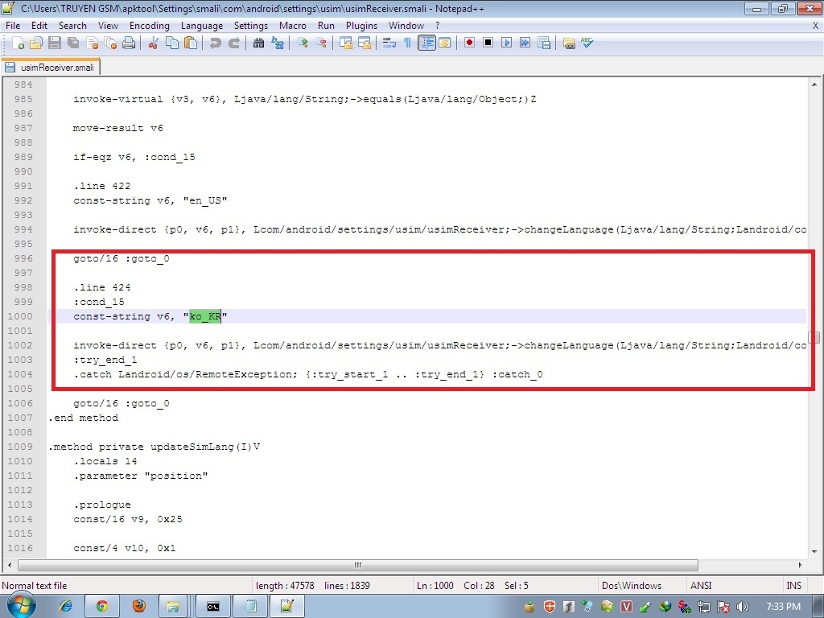Zoom in with the magnifier plus icon
This screenshot has width=824, height=618.
point(302,43)
